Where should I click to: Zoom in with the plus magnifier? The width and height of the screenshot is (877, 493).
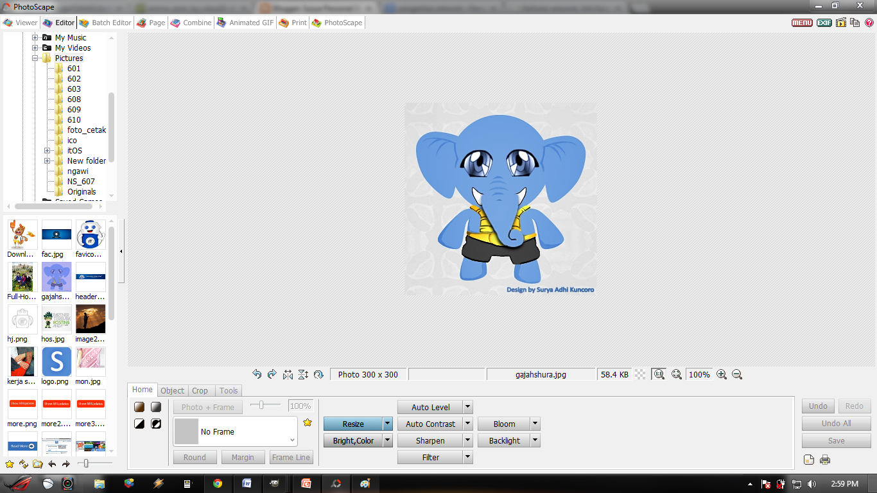coord(722,374)
